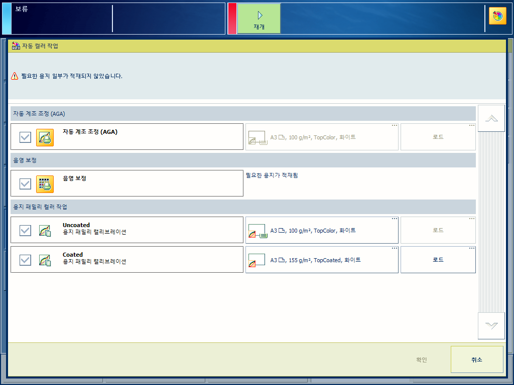Click the 보류 status panel
The width and height of the screenshot is (514, 385).
113,19
